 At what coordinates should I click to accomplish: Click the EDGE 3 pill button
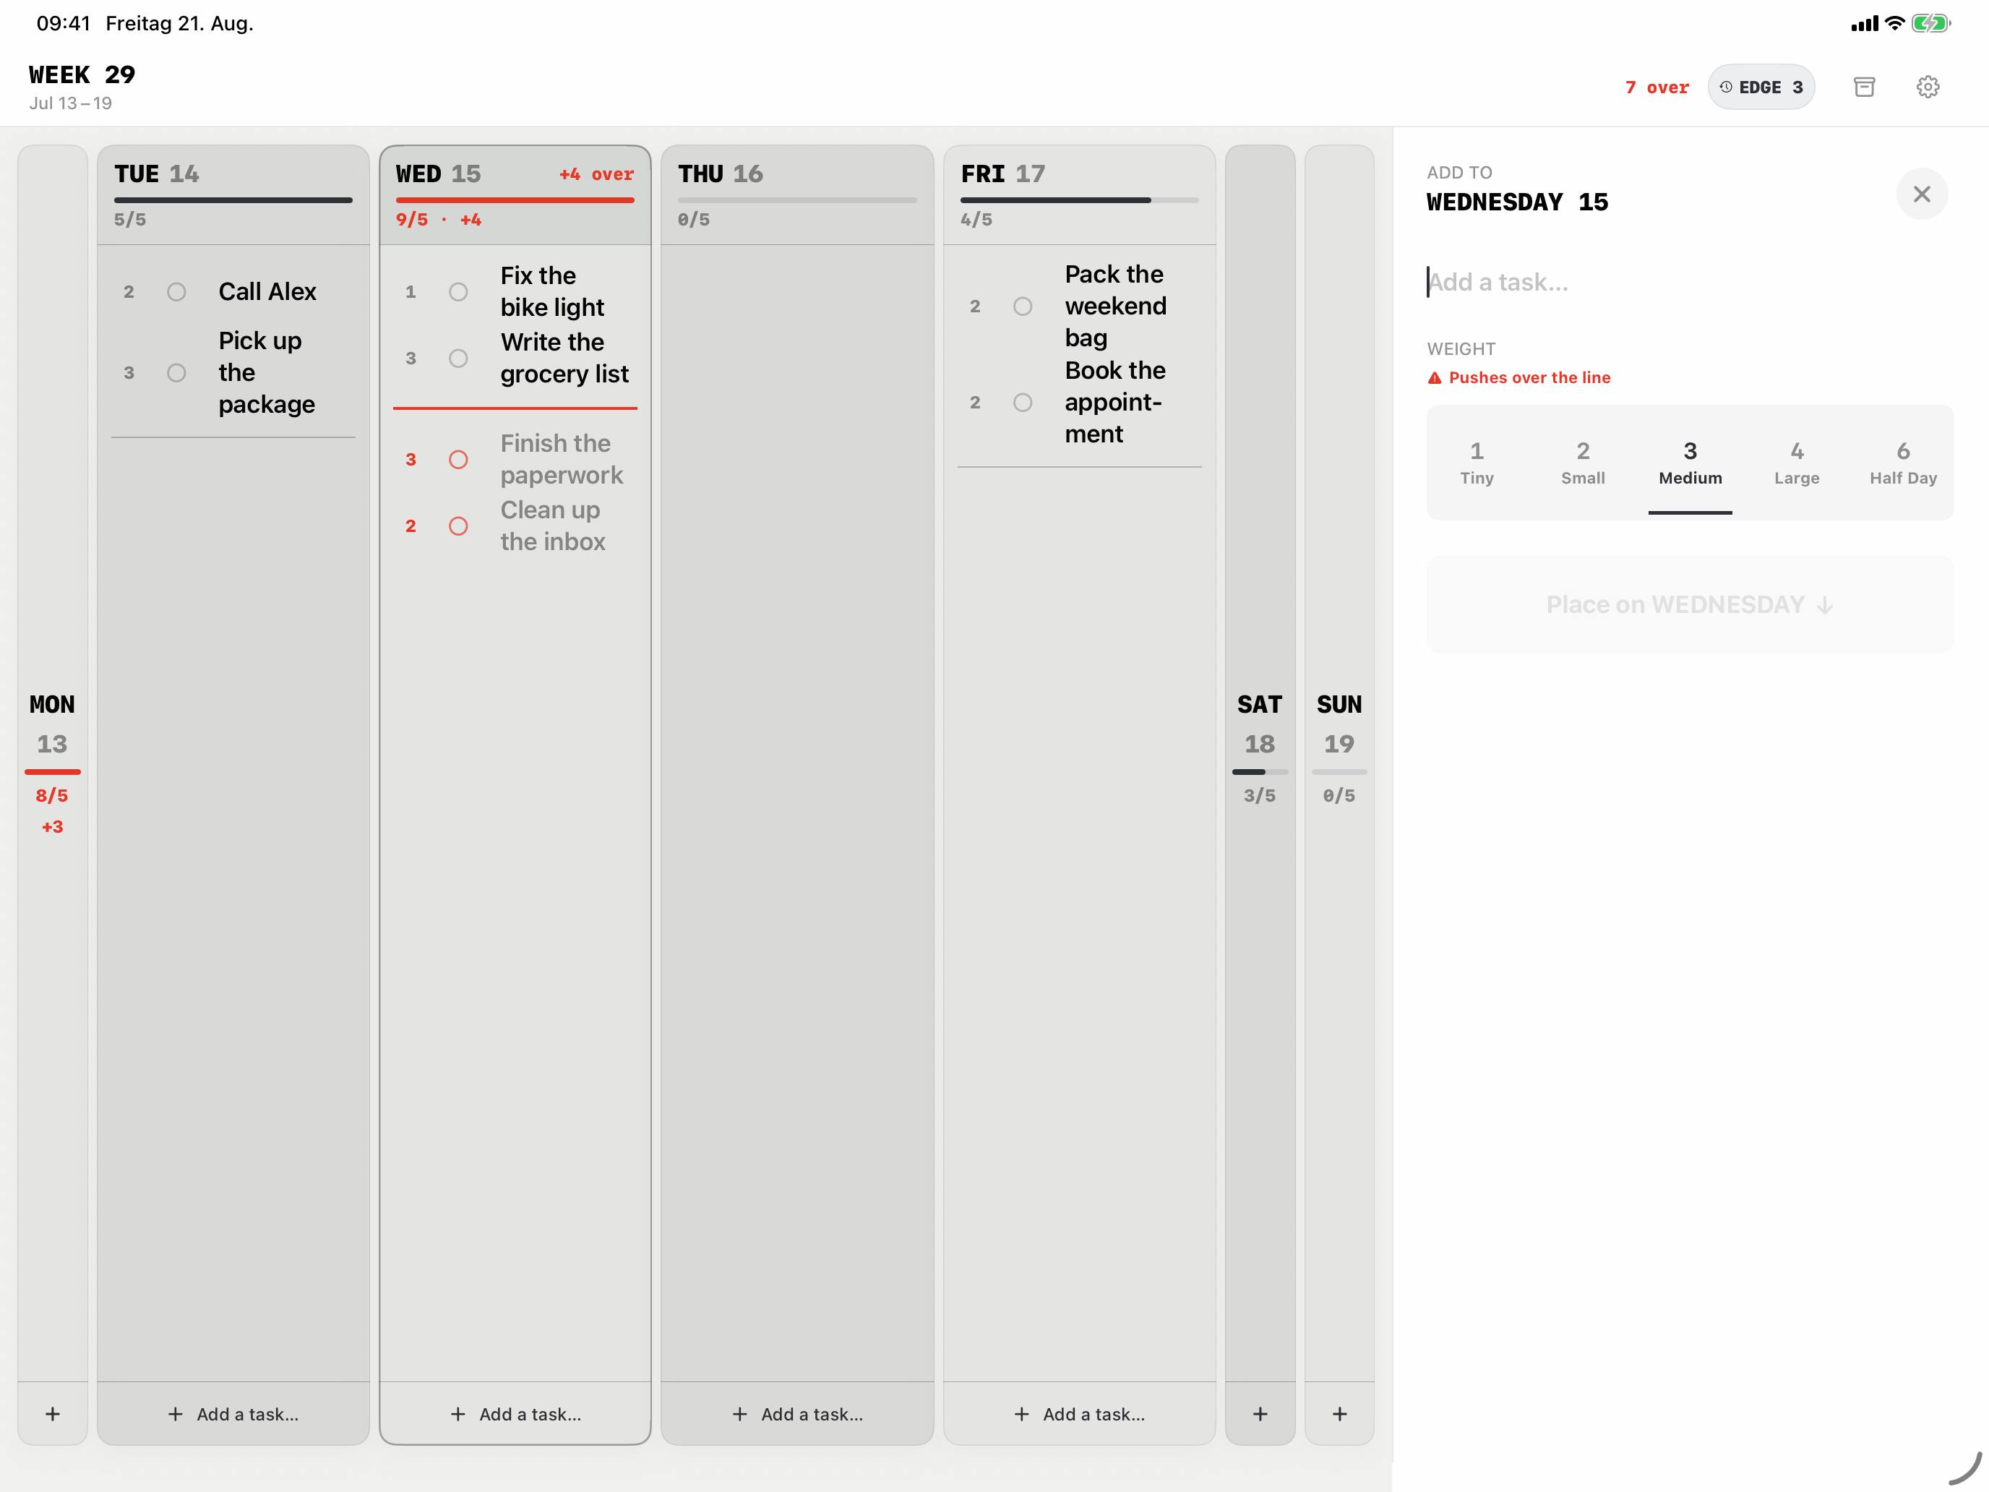click(1761, 87)
